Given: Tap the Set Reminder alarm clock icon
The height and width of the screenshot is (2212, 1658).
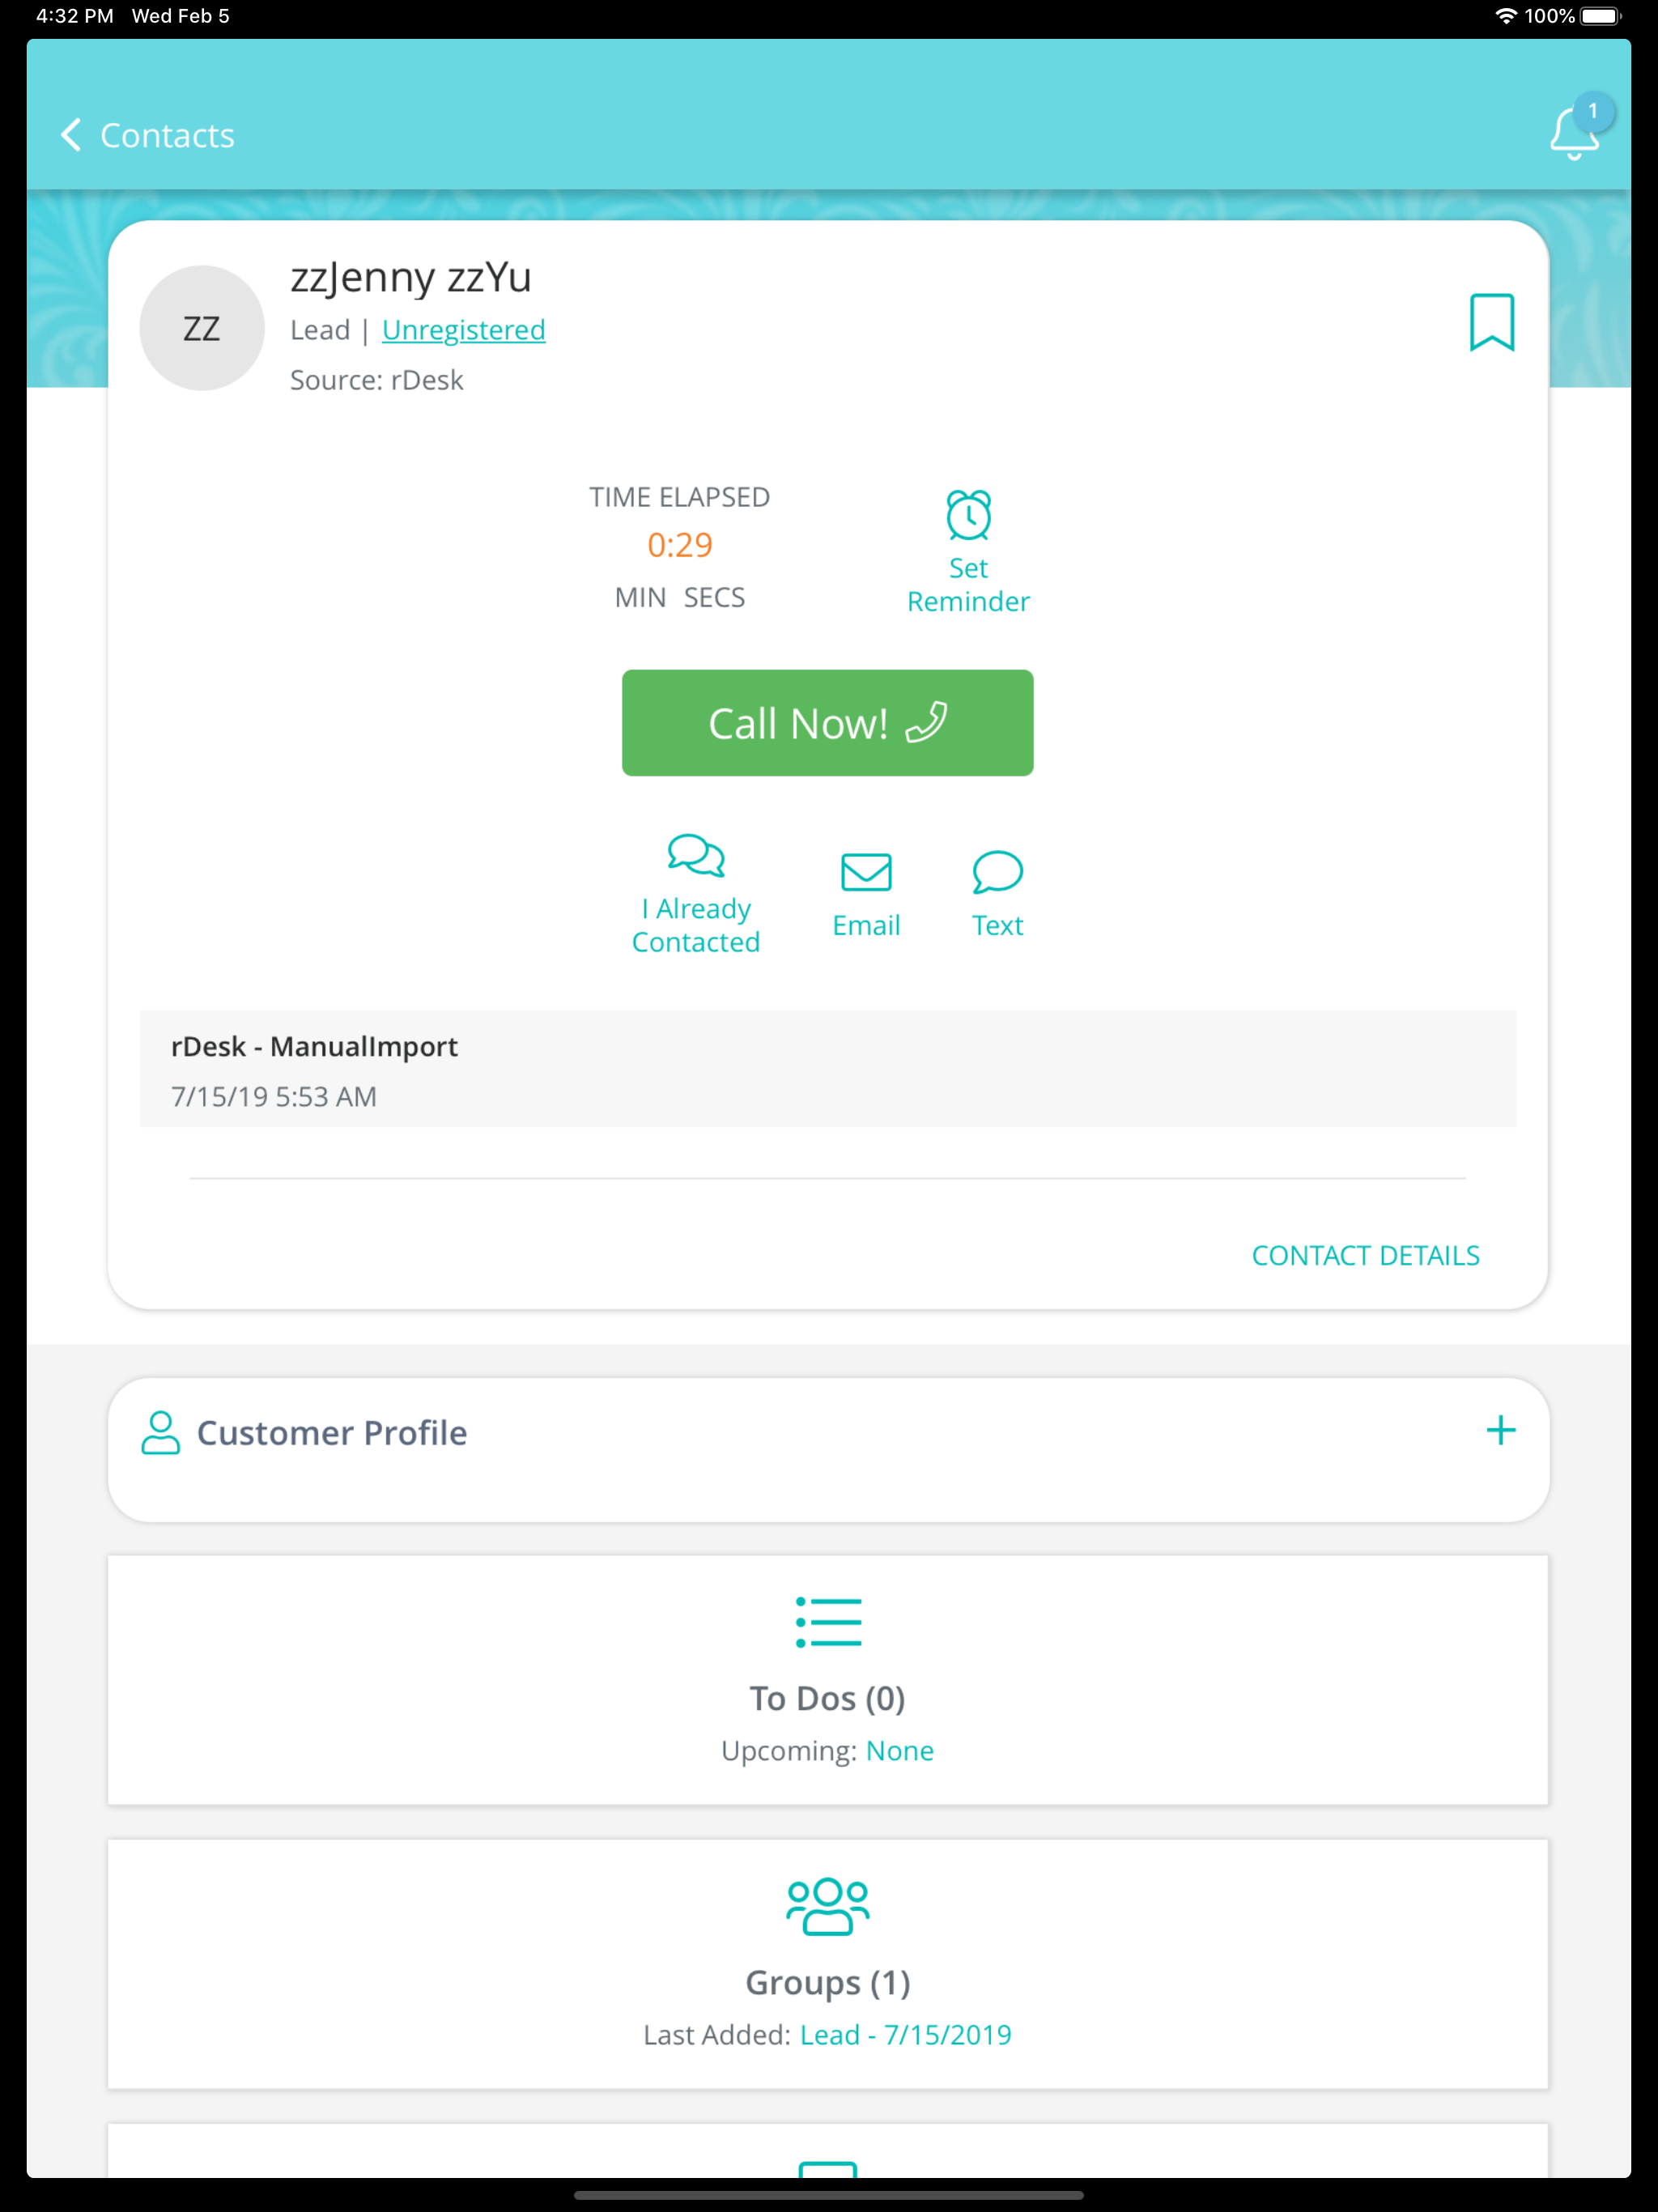Looking at the screenshot, I should pos(968,514).
